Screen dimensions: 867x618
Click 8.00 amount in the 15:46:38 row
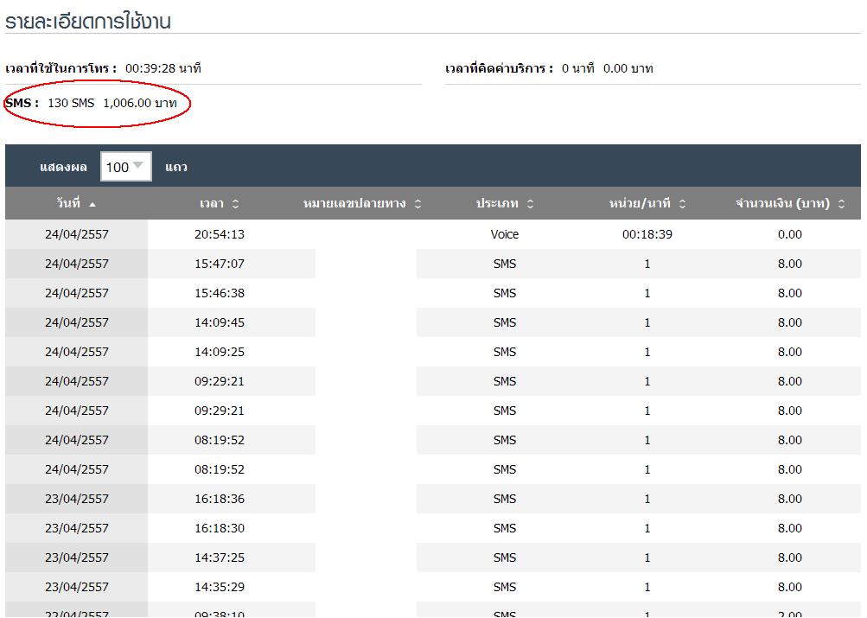(x=789, y=293)
